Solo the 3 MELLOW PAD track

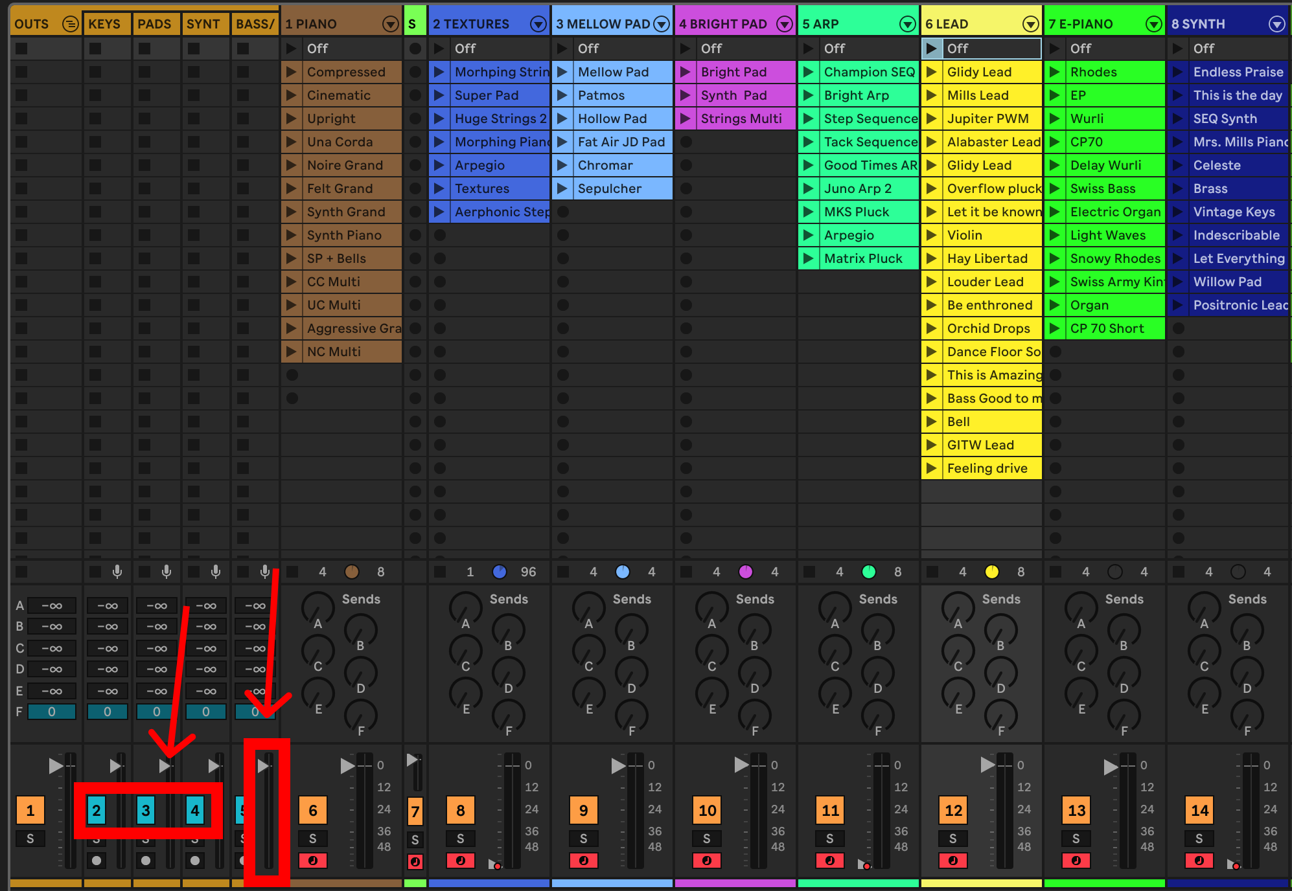pyautogui.click(x=583, y=839)
